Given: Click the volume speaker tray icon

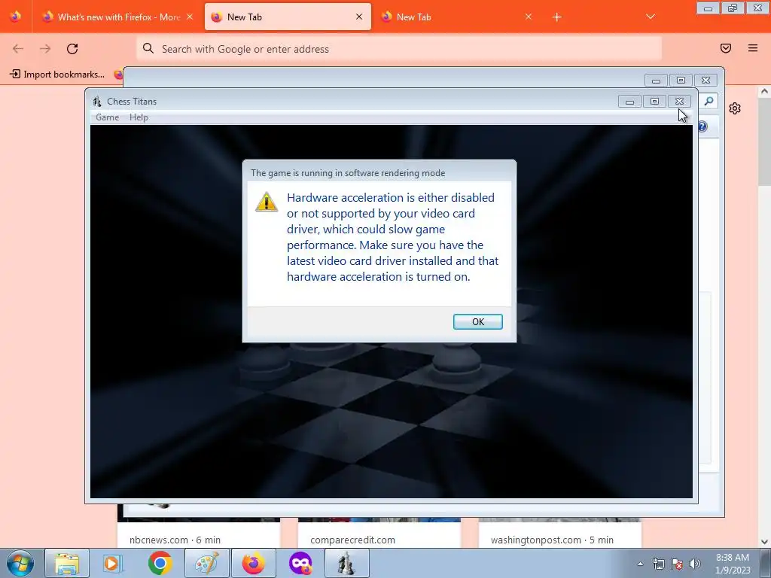Looking at the screenshot, I should [x=694, y=564].
